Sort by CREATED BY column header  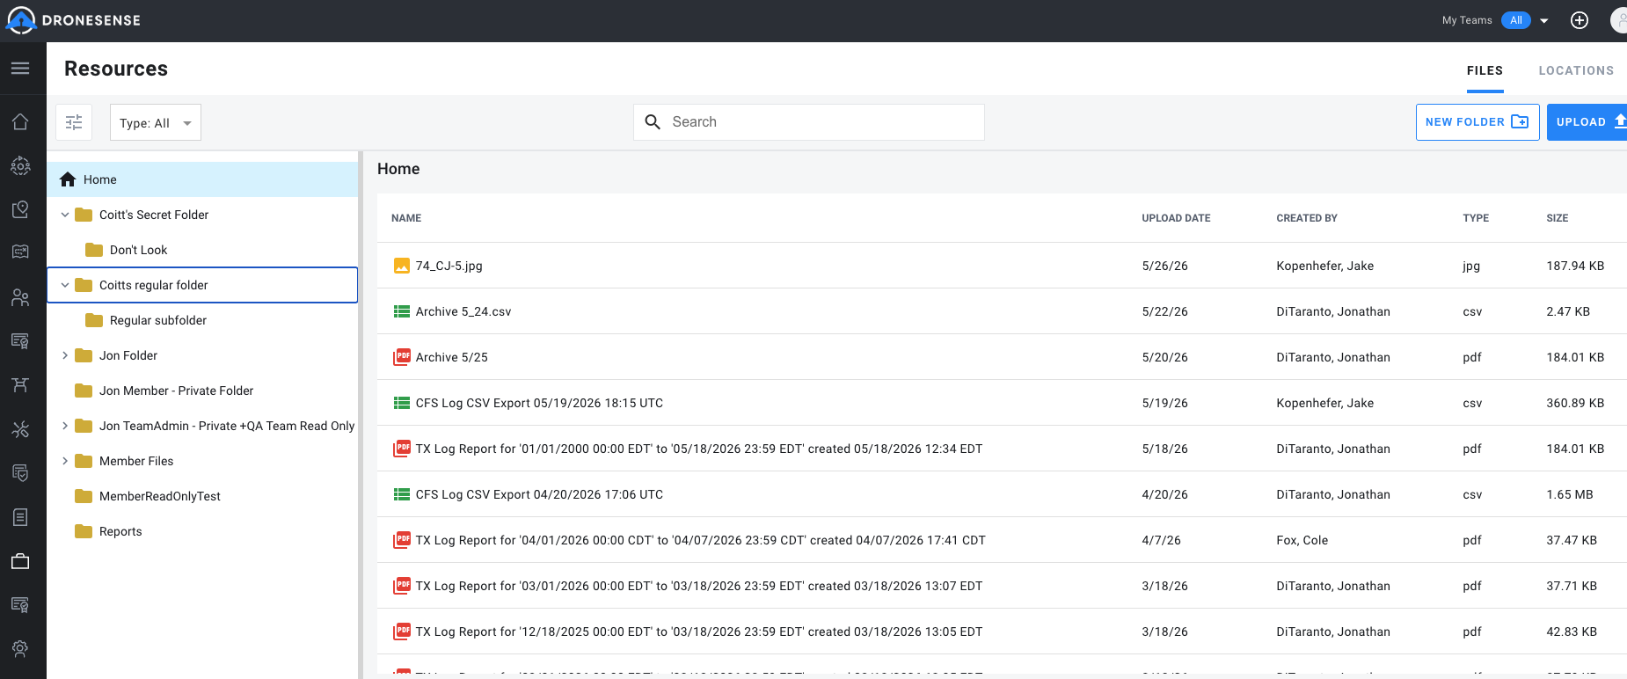(x=1307, y=218)
